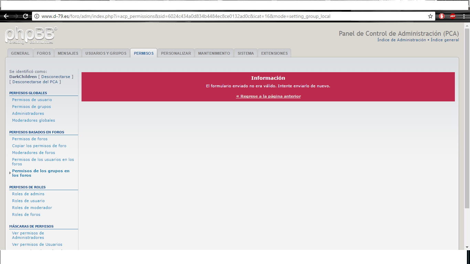Click the phpBB logo
This screenshot has height=264, width=470.
pyautogui.click(x=31, y=35)
